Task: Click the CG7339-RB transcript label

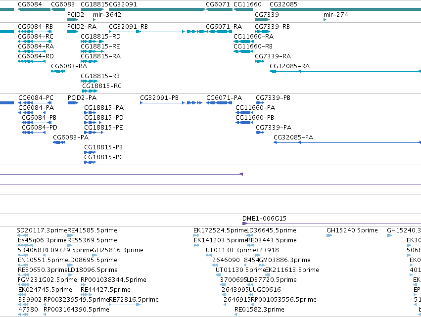Action: click(x=272, y=27)
